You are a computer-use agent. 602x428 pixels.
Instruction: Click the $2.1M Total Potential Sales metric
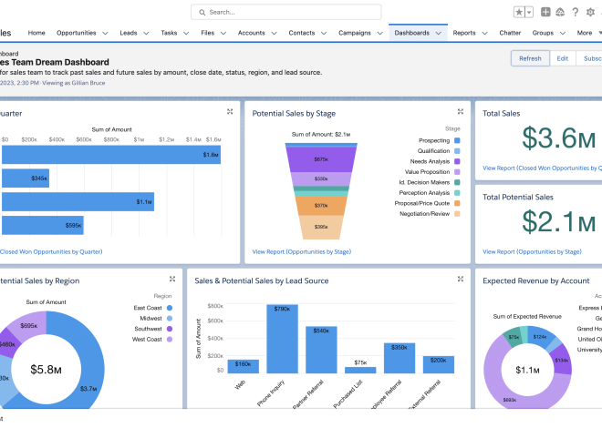coord(558,221)
